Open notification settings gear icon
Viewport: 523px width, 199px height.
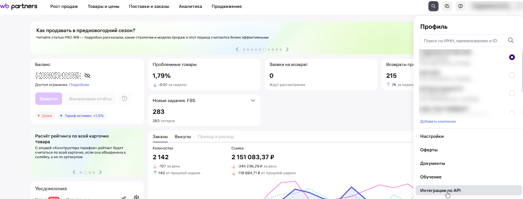click(x=136, y=197)
